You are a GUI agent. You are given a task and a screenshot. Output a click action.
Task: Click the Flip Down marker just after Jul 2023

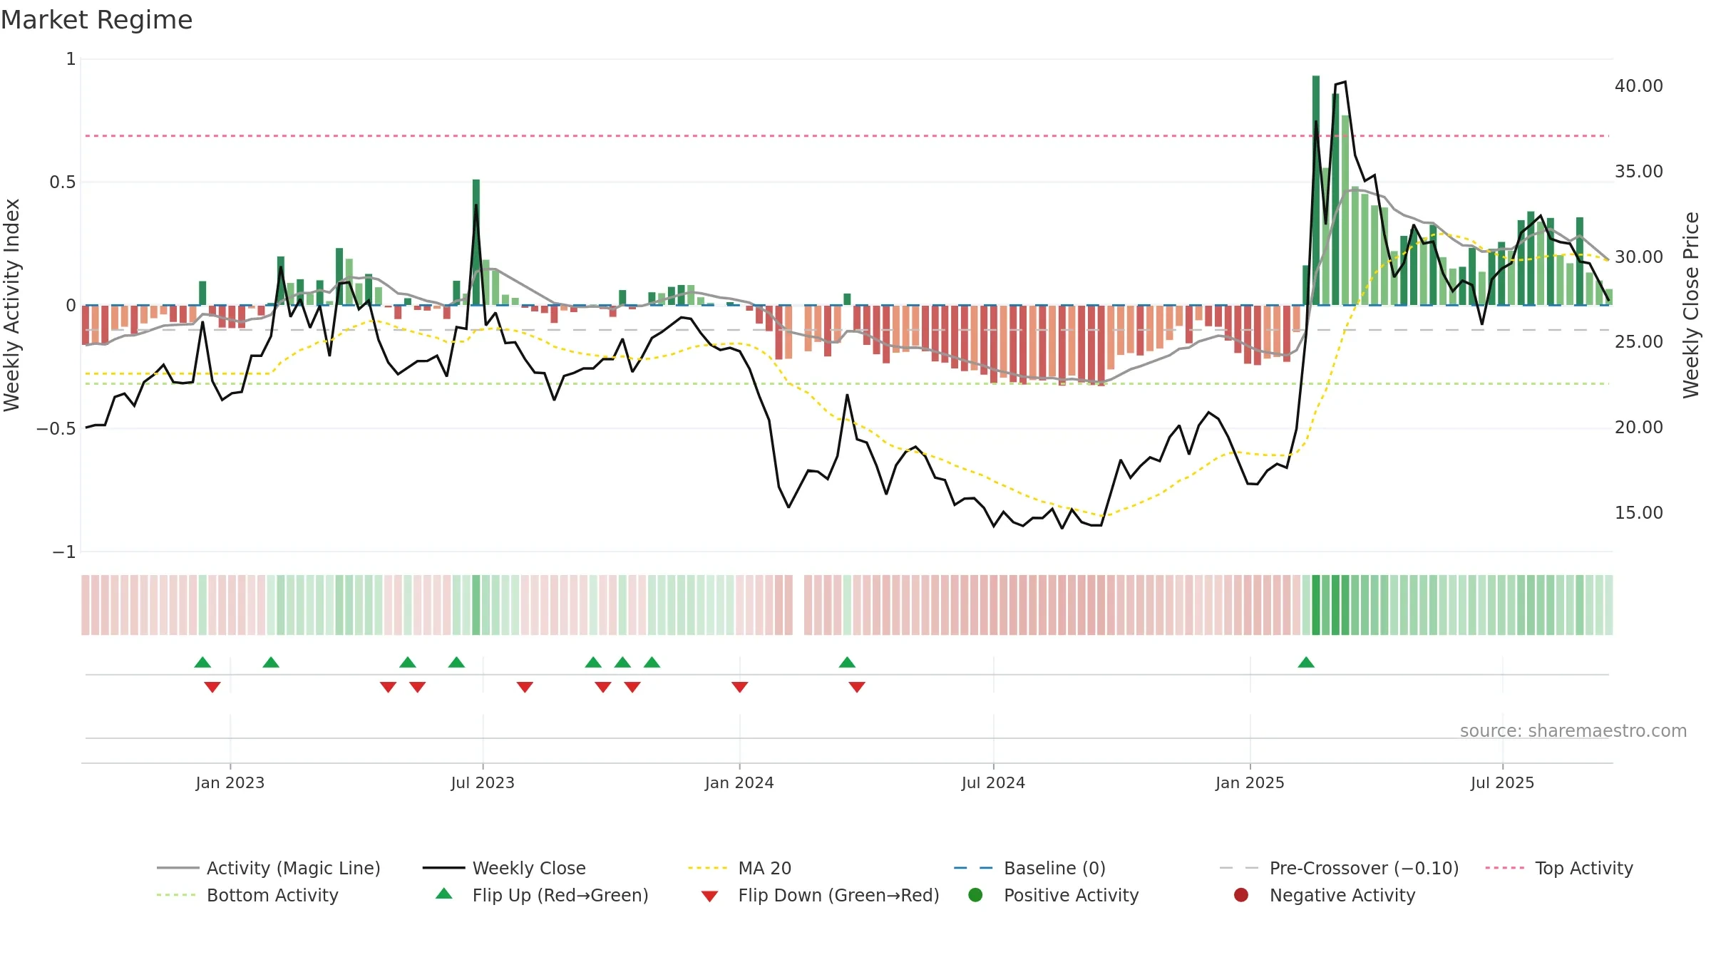coord(525,687)
